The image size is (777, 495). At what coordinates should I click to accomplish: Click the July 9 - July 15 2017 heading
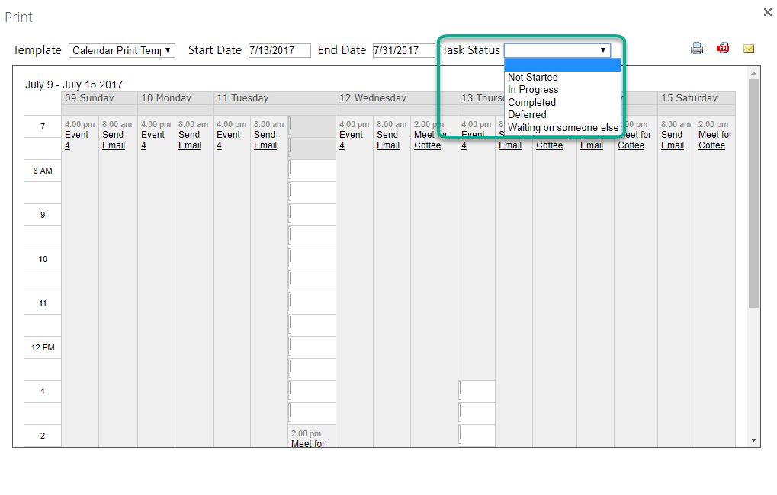point(74,85)
